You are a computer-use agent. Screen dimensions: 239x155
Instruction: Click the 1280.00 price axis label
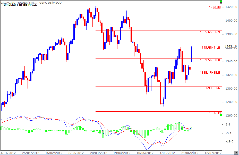(x=231, y=102)
